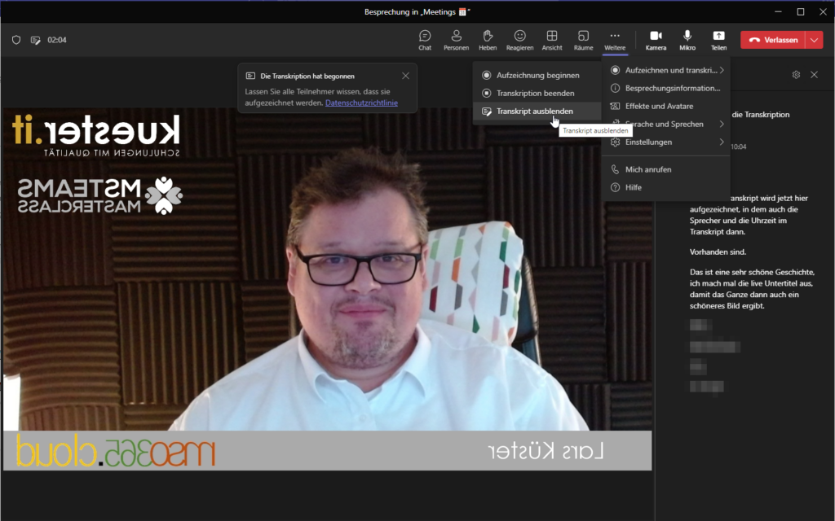Screen dimensions: 835x521
Task: Select Mich anrufen option
Action: tap(666, 169)
